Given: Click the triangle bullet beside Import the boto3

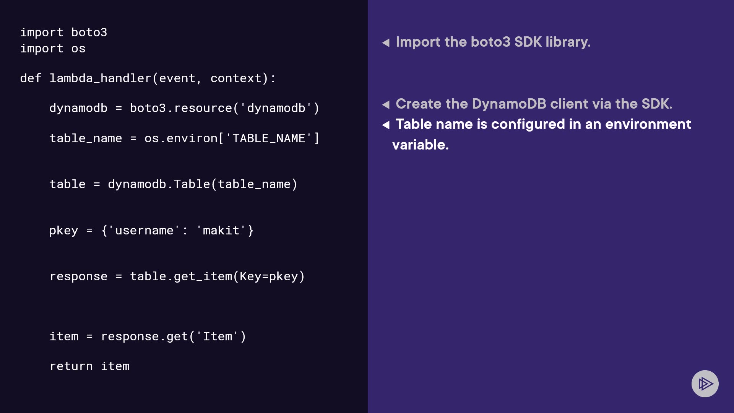Looking at the screenshot, I should tap(386, 42).
